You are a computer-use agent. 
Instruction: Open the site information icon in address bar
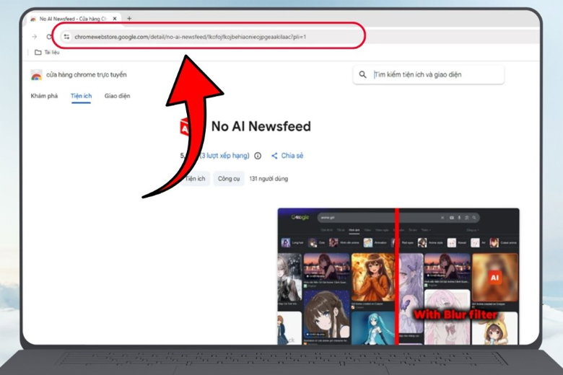click(66, 37)
